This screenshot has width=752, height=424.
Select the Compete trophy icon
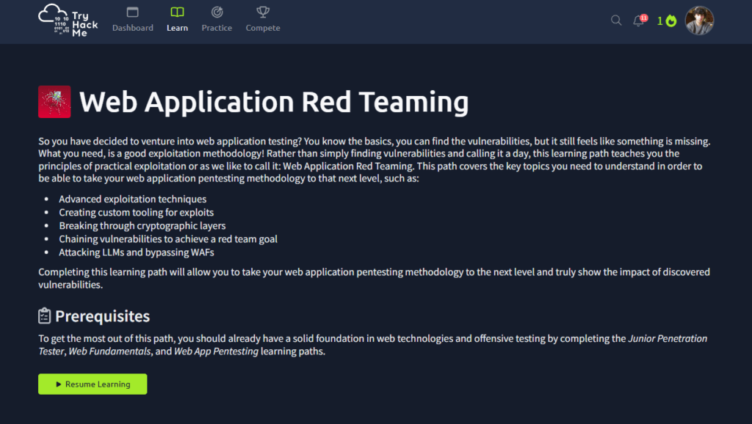pyautogui.click(x=263, y=12)
